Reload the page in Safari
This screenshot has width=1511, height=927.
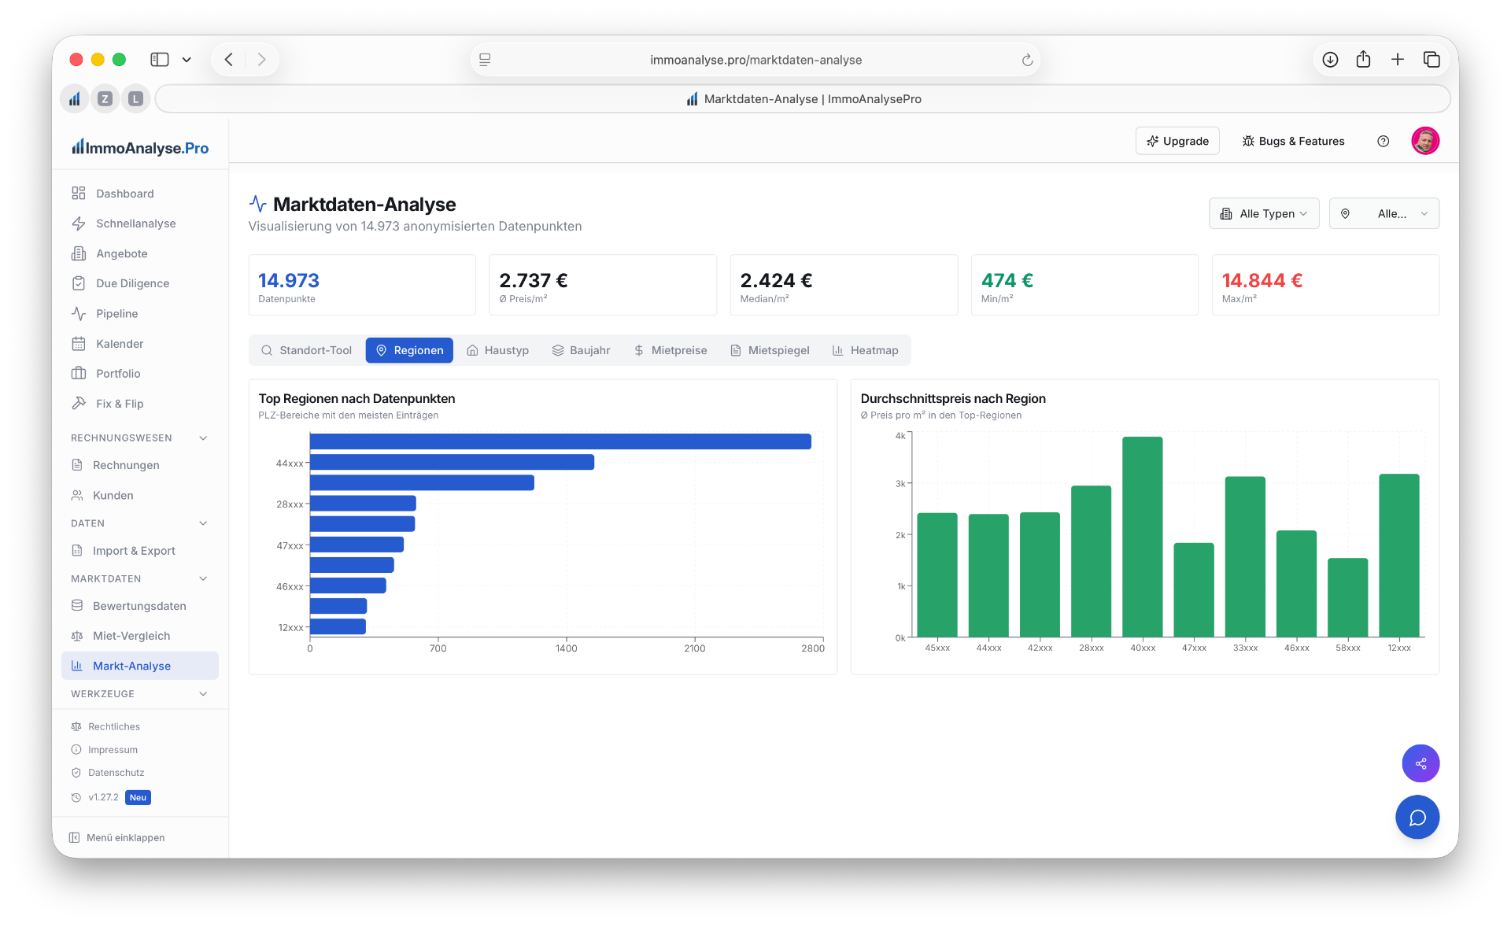tap(1027, 60)
